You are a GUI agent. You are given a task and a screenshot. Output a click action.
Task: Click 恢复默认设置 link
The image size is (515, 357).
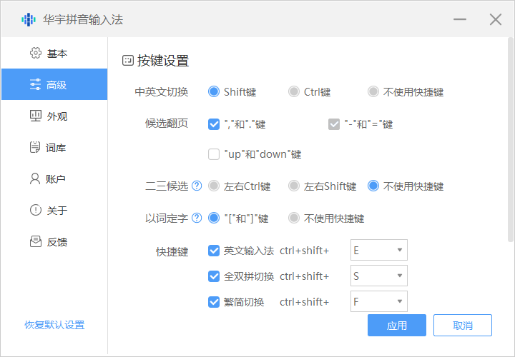click(x=54, y=326)
